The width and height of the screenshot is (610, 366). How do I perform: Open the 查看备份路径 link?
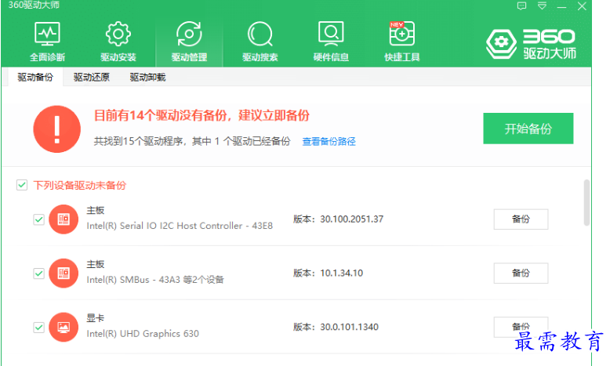click(x=329, y=142)
